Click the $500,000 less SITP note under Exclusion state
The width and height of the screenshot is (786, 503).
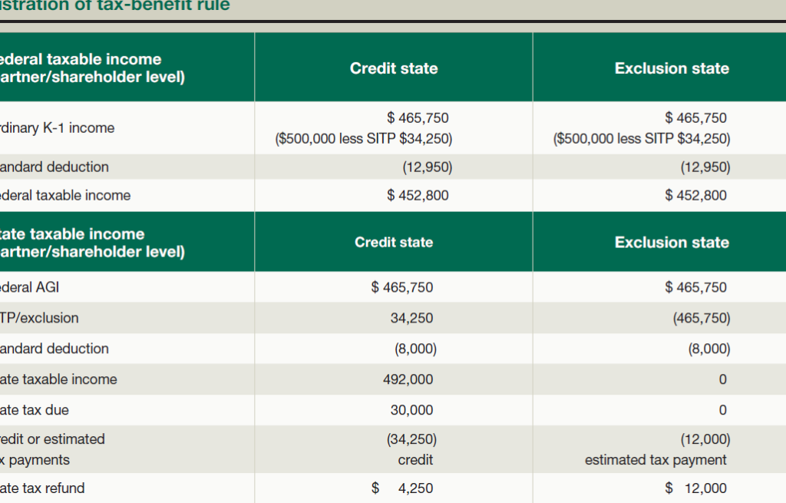pyautogui.click(x=642, y=138)
